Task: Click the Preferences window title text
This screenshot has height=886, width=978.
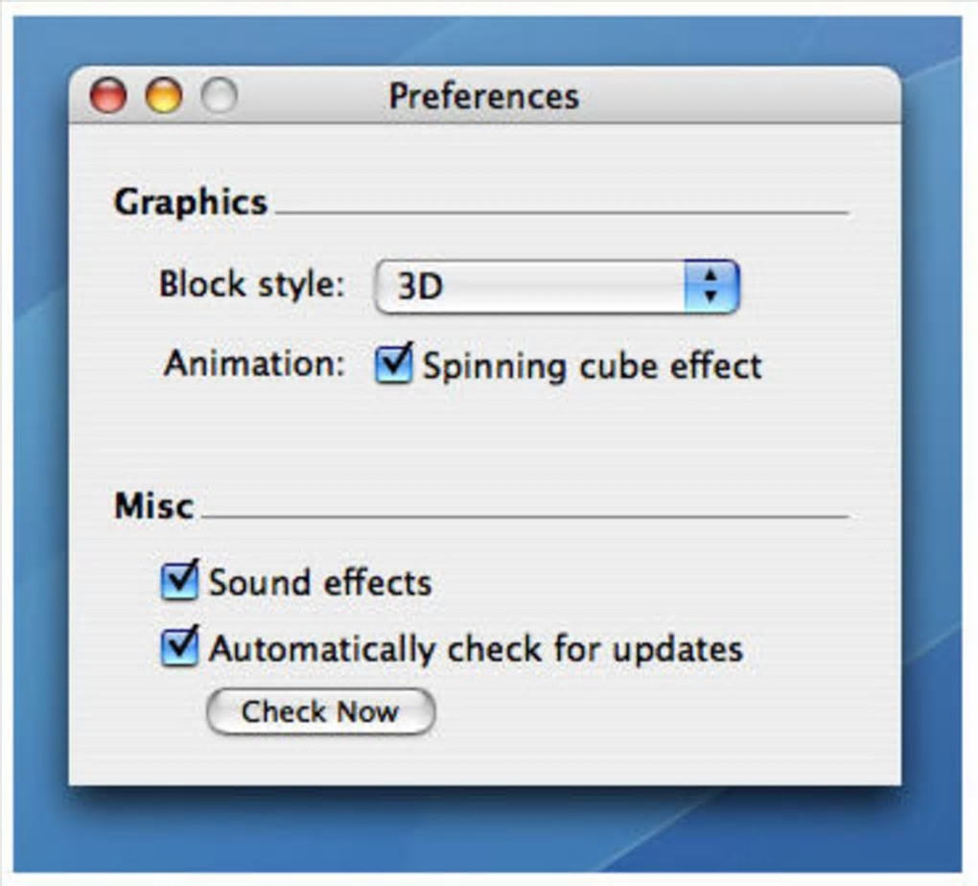Action: tap(483, 96)
